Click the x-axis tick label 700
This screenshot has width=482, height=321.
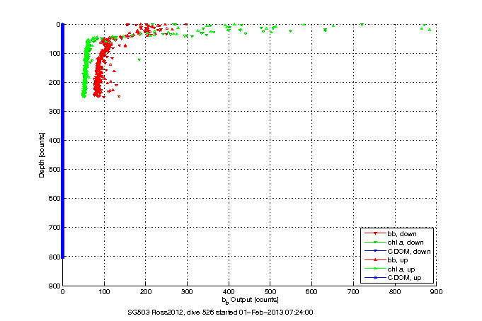tap(353, 291)
